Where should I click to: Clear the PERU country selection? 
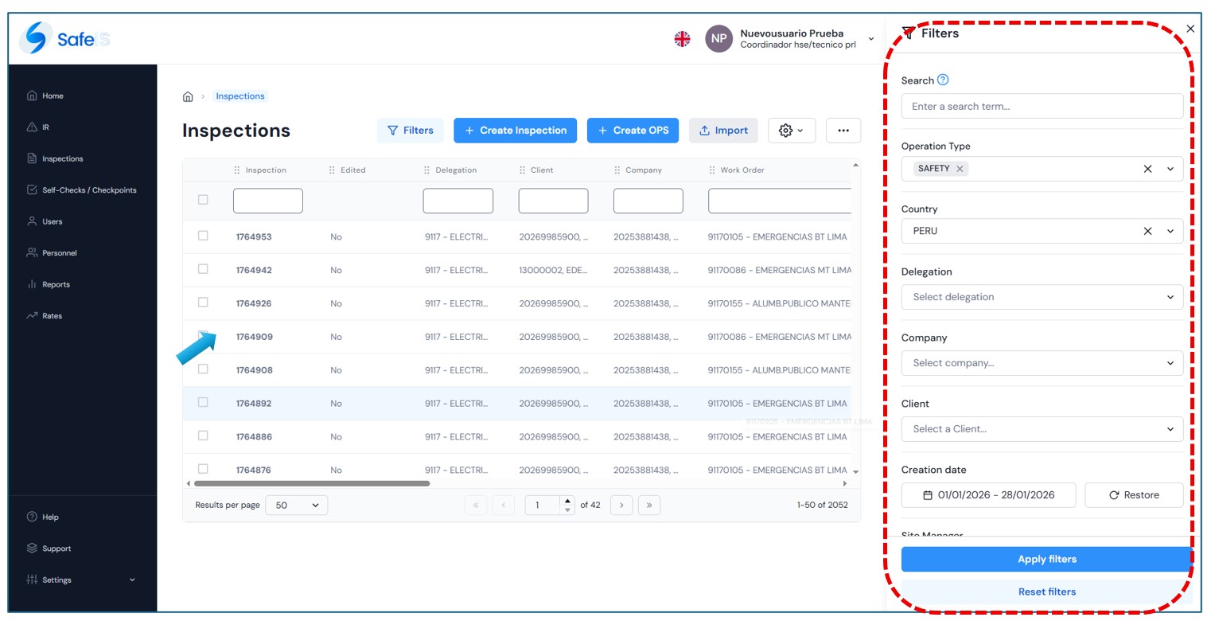[x=1147, y=231]
